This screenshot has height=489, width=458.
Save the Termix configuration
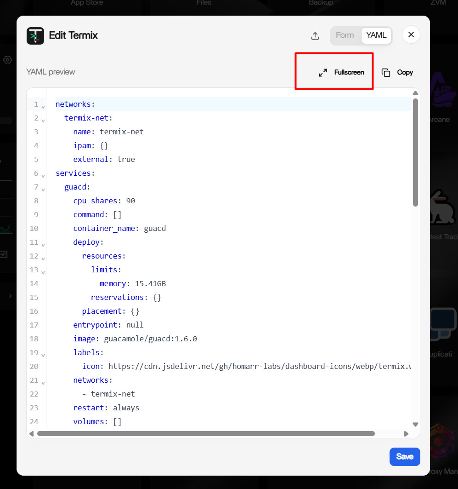(405, 457)
